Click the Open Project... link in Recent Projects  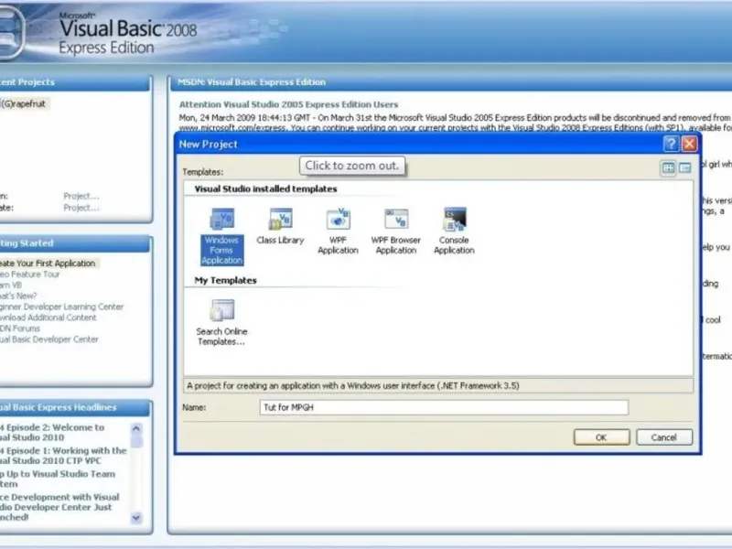coord(81,196)
